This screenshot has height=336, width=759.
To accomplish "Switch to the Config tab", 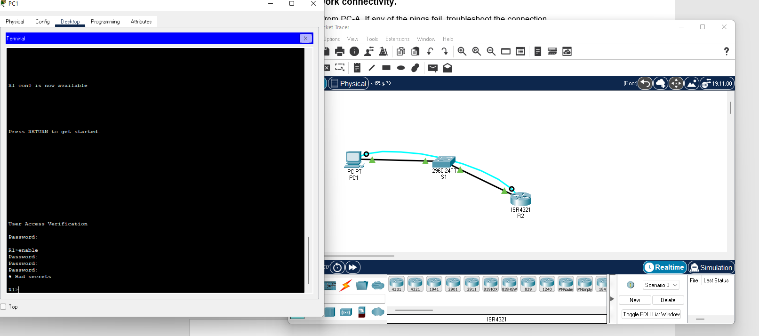I will pos(42,22).
